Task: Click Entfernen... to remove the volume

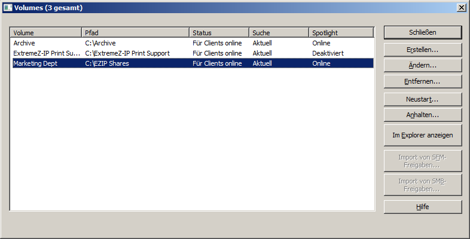Action: [422, 81]
